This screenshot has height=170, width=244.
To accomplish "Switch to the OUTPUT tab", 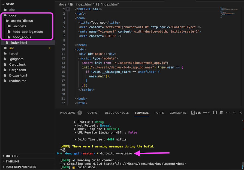I will [x=93, y=113].
